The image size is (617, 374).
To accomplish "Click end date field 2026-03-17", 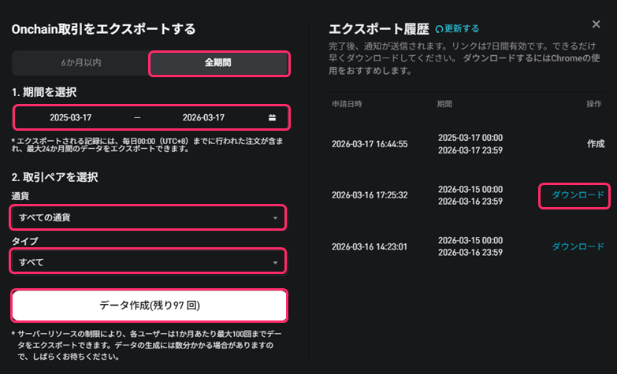I will [x=203, y=117].
